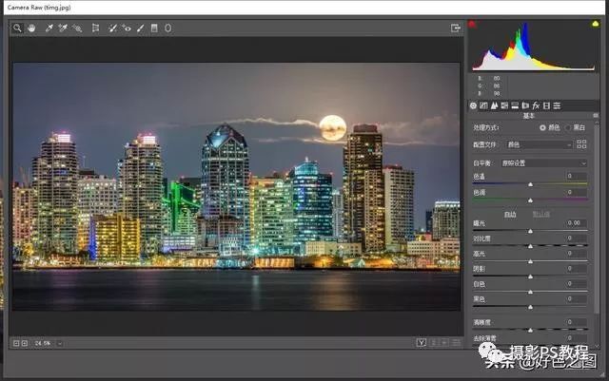This screenshot has height=381, width=609.
Task: Select the 颜色 (Color) treatment radio button
Action: [543, 127]
